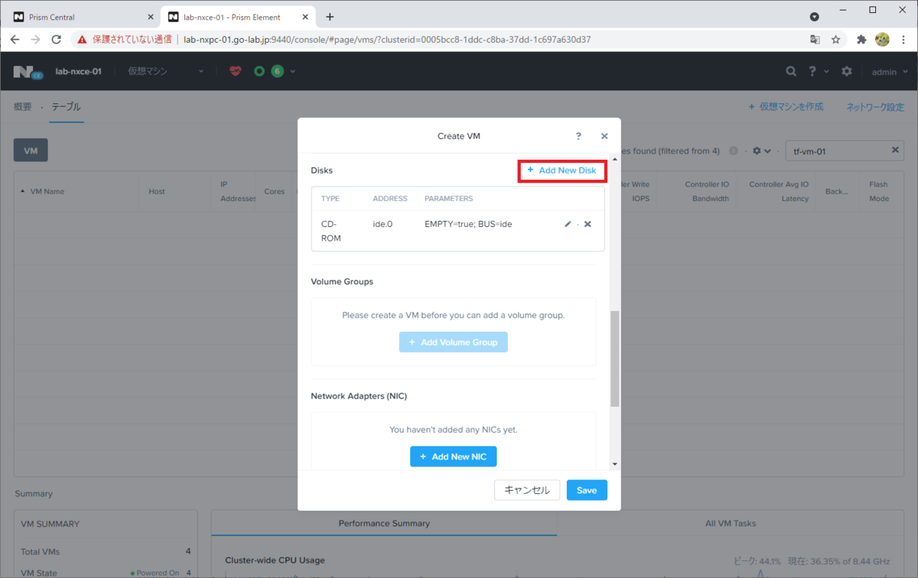Image resolution: width=918 pixels, height=578 pixels.
Task: Open the cluster health heart icon
Action: point(236,71)
